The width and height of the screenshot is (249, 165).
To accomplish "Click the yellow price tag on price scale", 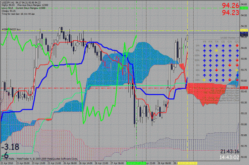I will 244,30.
